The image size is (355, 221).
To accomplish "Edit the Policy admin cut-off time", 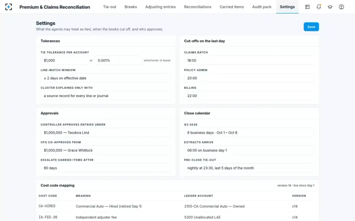I will (249, 78).
